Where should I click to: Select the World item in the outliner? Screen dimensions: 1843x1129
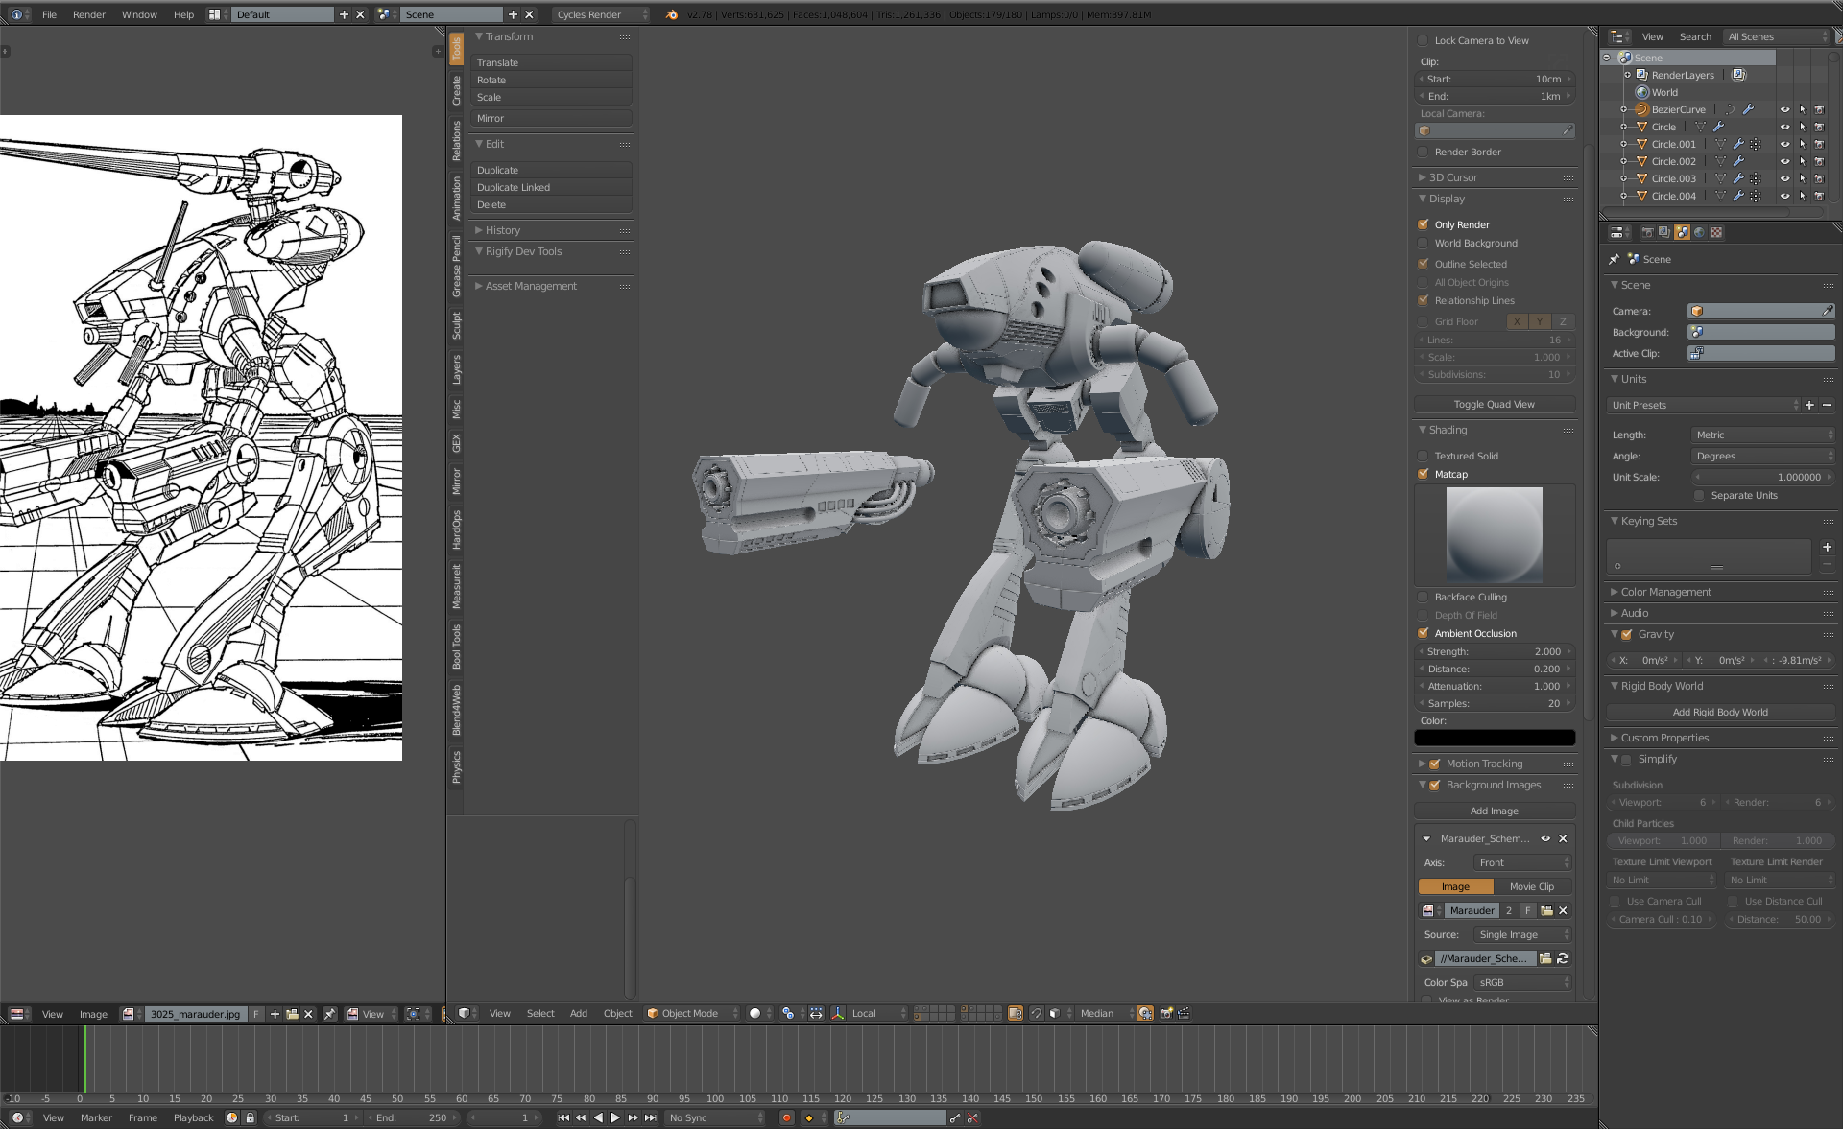click(x=1664, y=92)
